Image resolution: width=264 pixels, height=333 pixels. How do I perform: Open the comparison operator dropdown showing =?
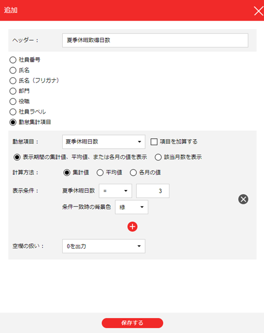pos(116,191)
